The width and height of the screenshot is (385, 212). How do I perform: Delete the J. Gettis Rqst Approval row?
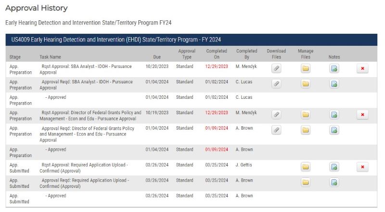tap(362, 167)
